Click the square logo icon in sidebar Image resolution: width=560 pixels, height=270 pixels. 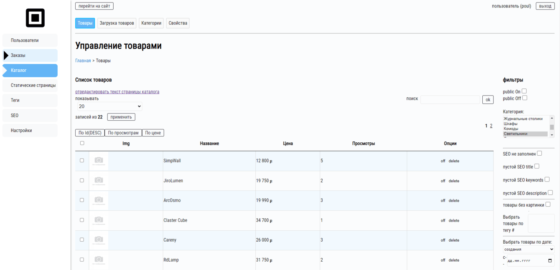(35, 18)
